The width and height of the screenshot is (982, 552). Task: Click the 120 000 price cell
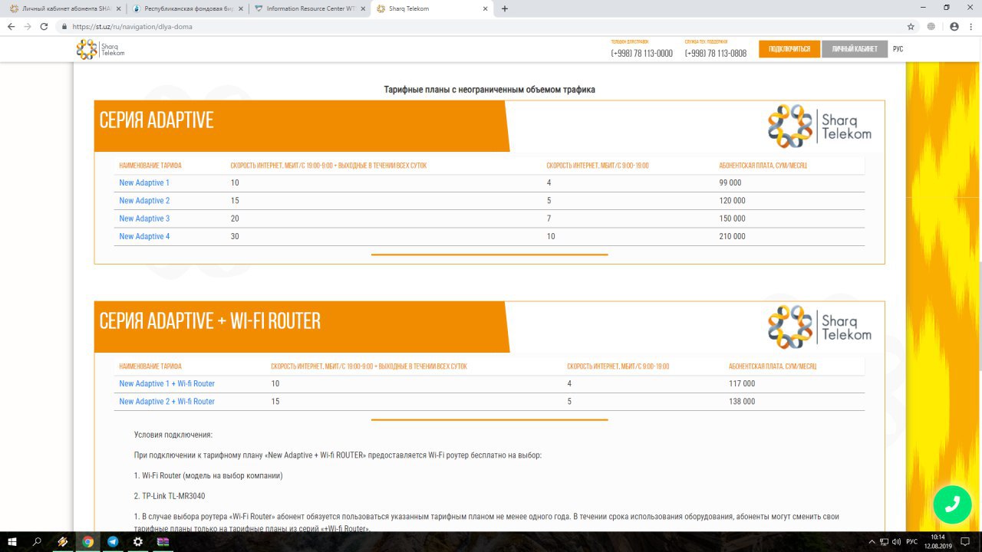pos(732,201)
